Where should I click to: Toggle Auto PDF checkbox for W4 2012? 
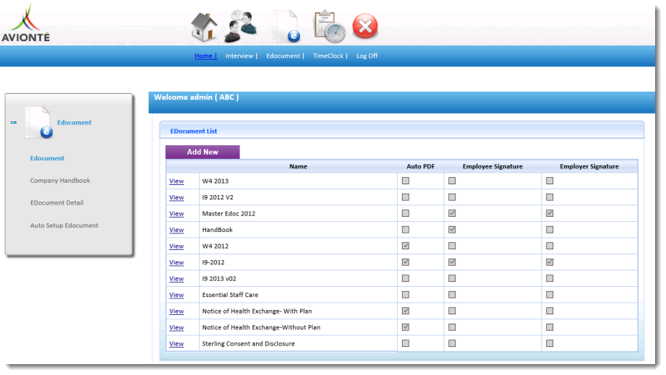click(x=406, y=246)
